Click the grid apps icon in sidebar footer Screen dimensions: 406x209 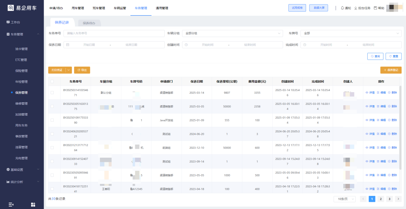pyautogui.click(x=33, y=204)
